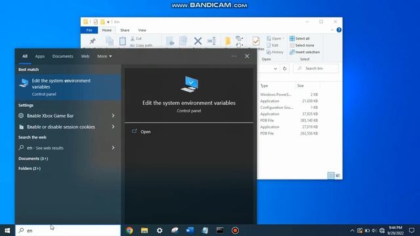Click the Properties checkmark icon

click(x=256, y=41)
